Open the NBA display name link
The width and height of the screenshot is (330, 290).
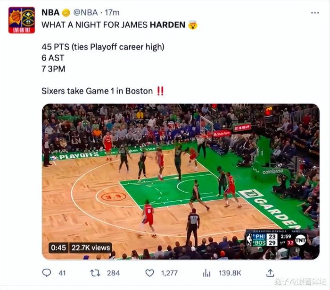pyautogui.click(x=50, y=13)
